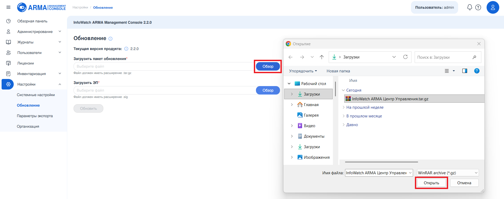Open recent locations dropdown in dialog
504x199 pixels.
(312, 57)
